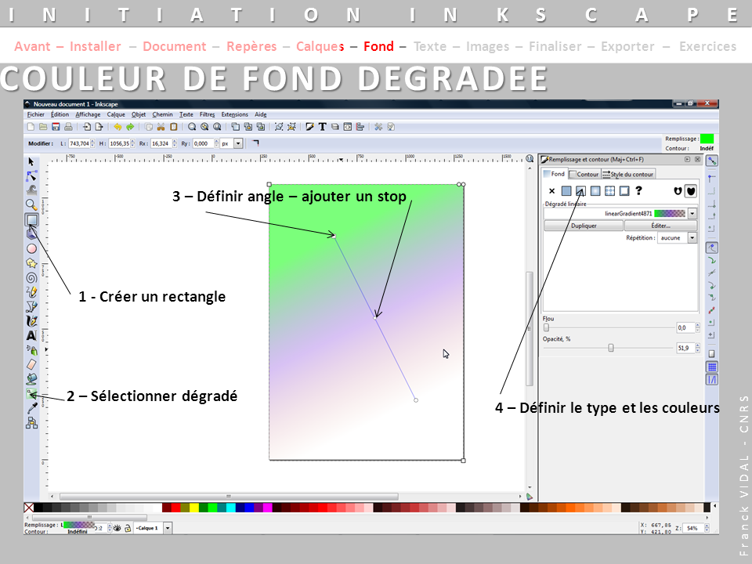
Task: Select the Calligraphy tool
Action: (31, 321)
